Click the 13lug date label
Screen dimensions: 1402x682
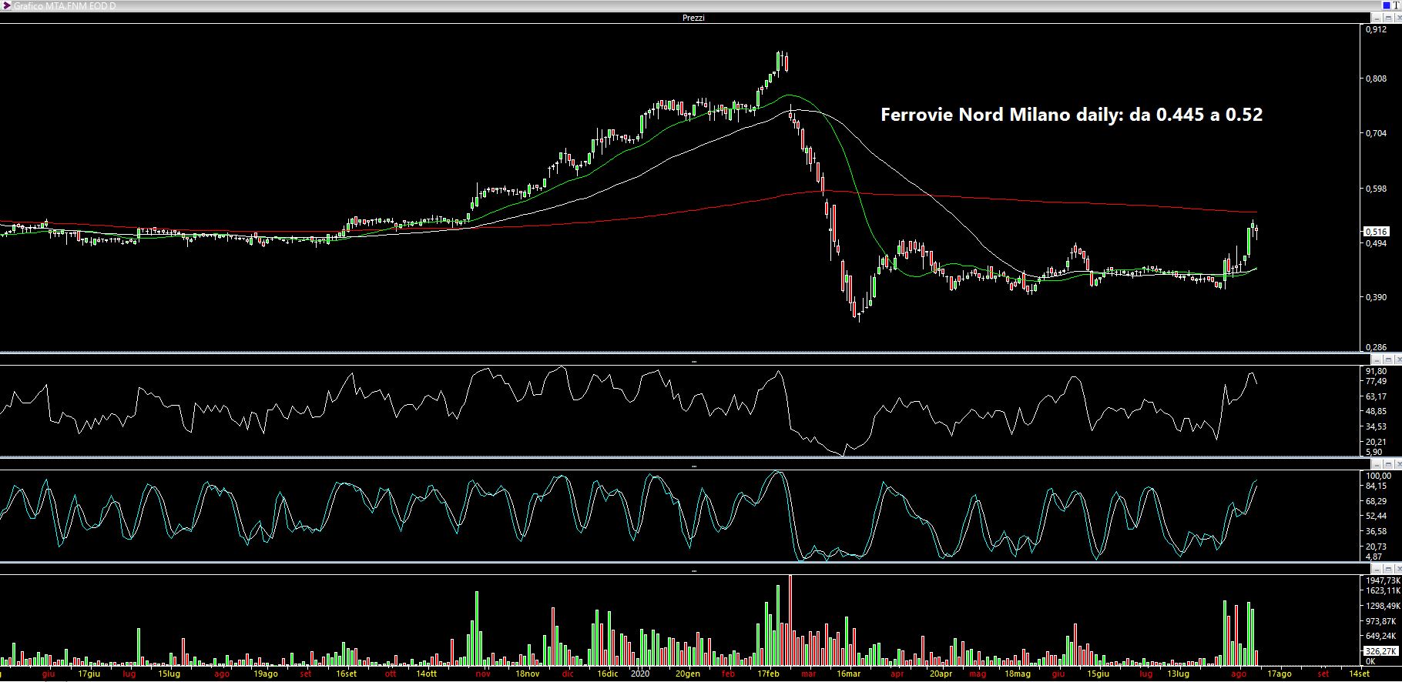[1178, 674]
